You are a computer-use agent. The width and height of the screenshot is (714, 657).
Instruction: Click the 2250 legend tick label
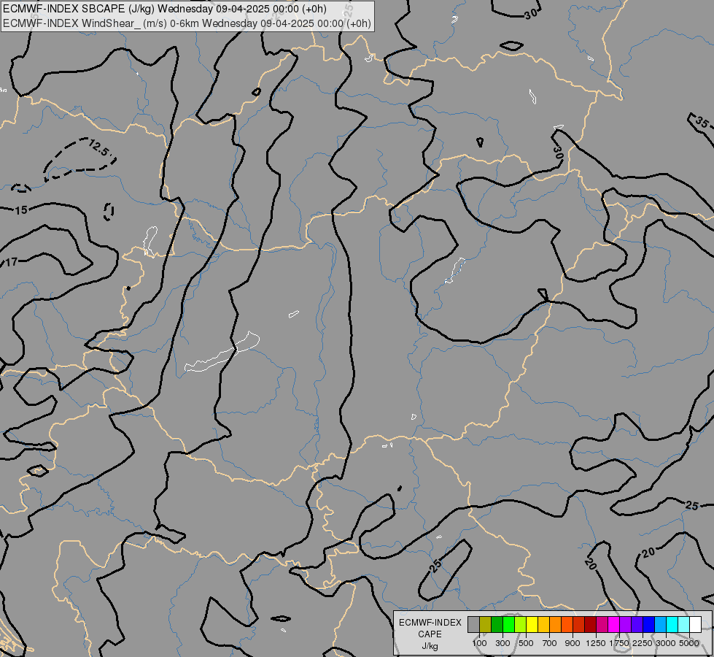tap(643, 643)
